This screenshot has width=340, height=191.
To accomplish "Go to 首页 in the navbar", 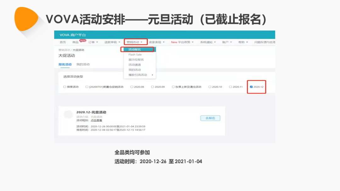I will [63, 42].
